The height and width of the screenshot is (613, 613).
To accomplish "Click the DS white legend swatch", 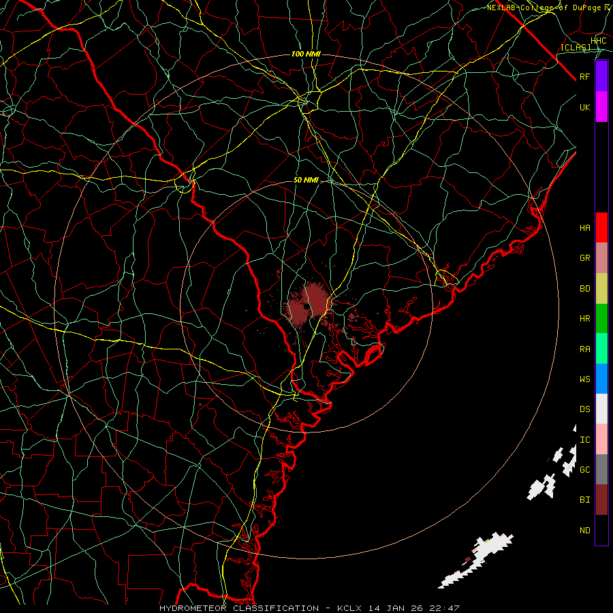I will tap(601, 409).
